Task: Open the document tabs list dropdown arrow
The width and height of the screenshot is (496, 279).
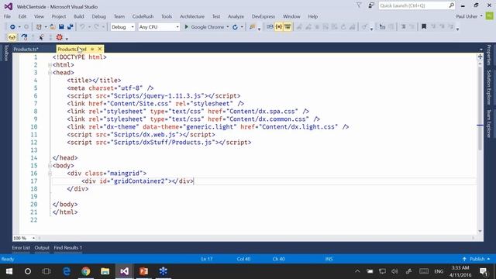Action: (x=481, y=50)
